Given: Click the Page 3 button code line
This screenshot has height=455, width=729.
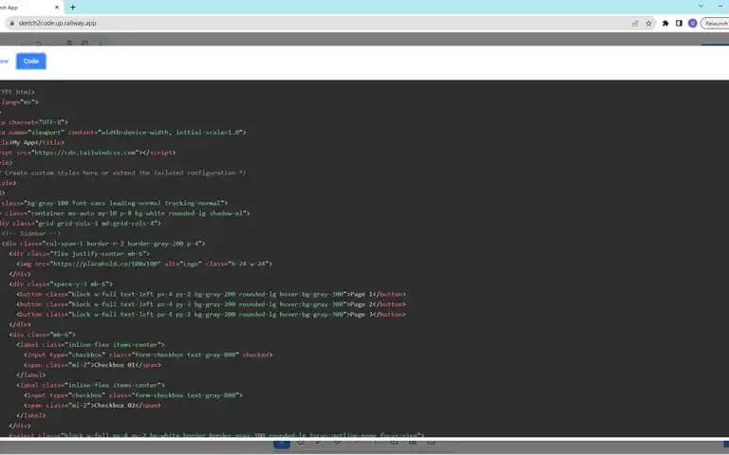Looking at the screenshot, I should tap(211, 315).
